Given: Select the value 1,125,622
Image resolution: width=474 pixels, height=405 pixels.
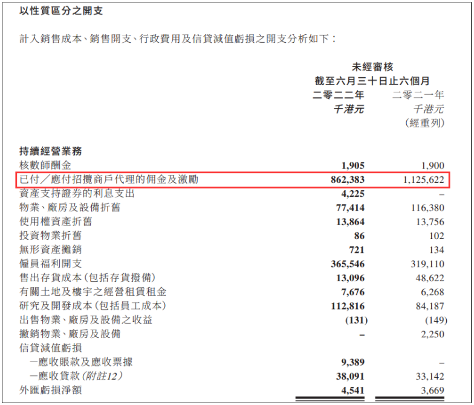Looking at the screenshot, I should tap(423, 180).
